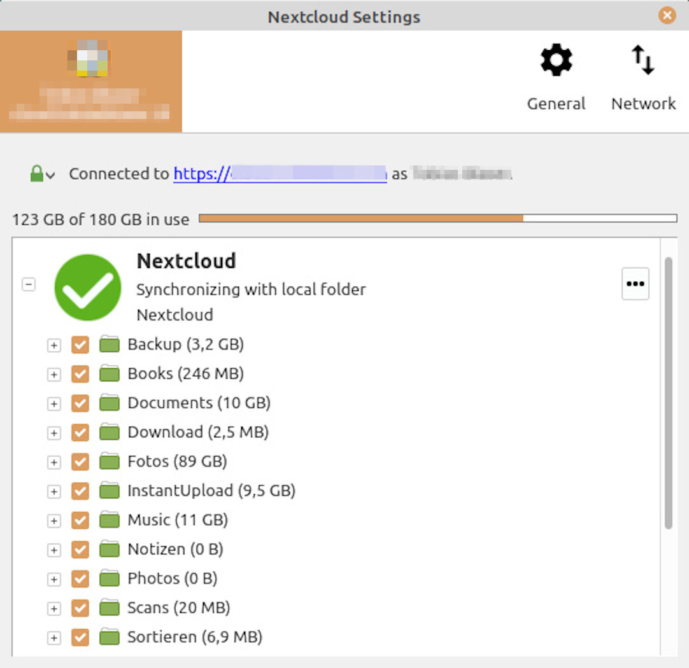Click the Backup folder icon
The width and height of the screenshot is (689, 668).
110,345
